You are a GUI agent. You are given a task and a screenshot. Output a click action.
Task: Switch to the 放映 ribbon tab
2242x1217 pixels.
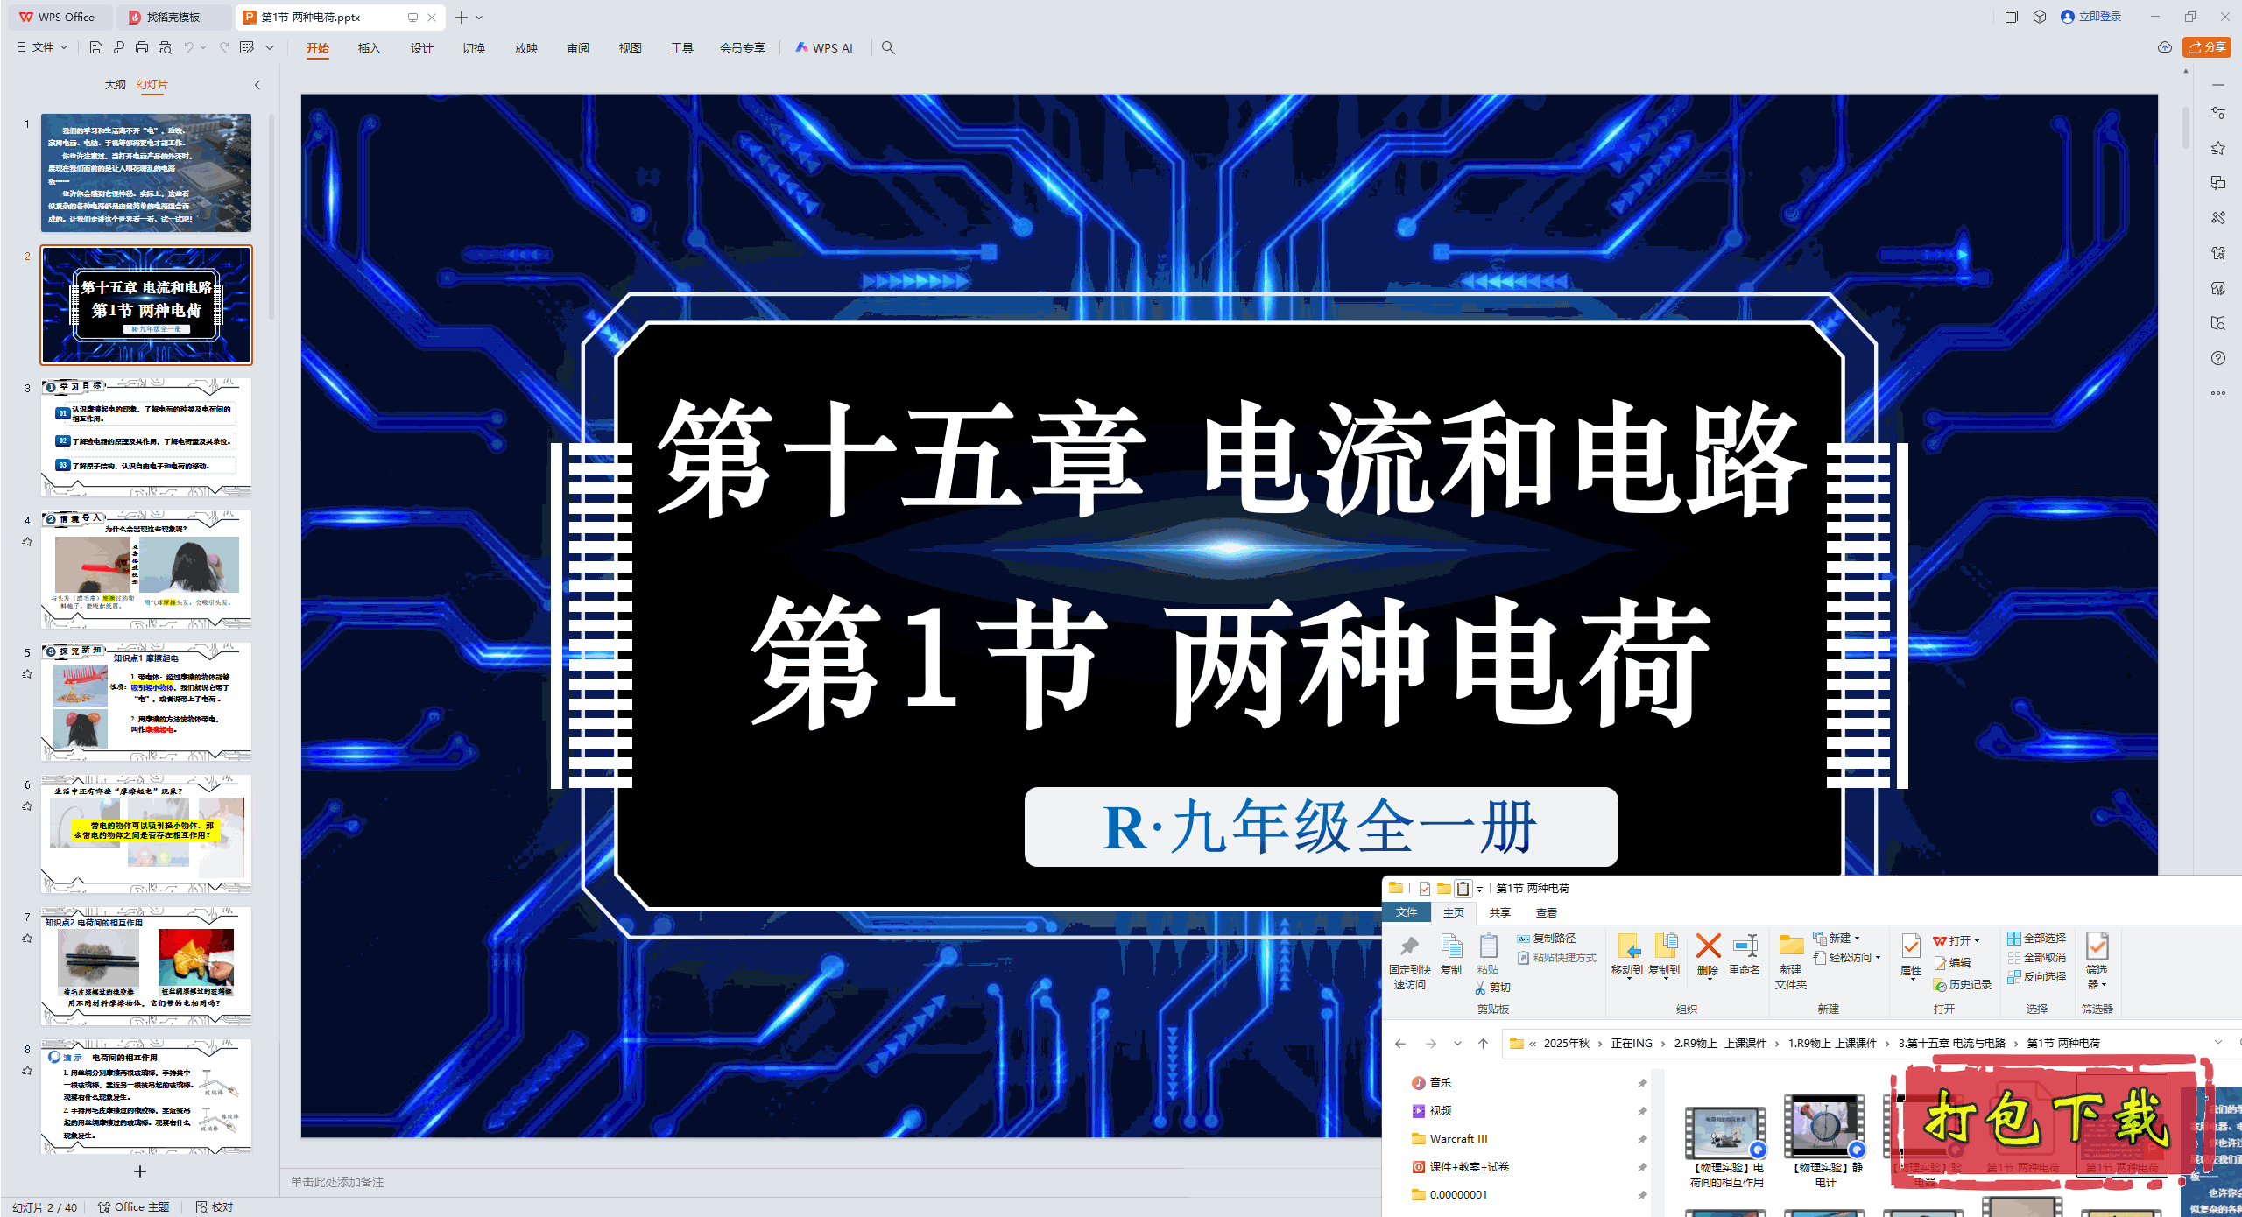point(526,48)
